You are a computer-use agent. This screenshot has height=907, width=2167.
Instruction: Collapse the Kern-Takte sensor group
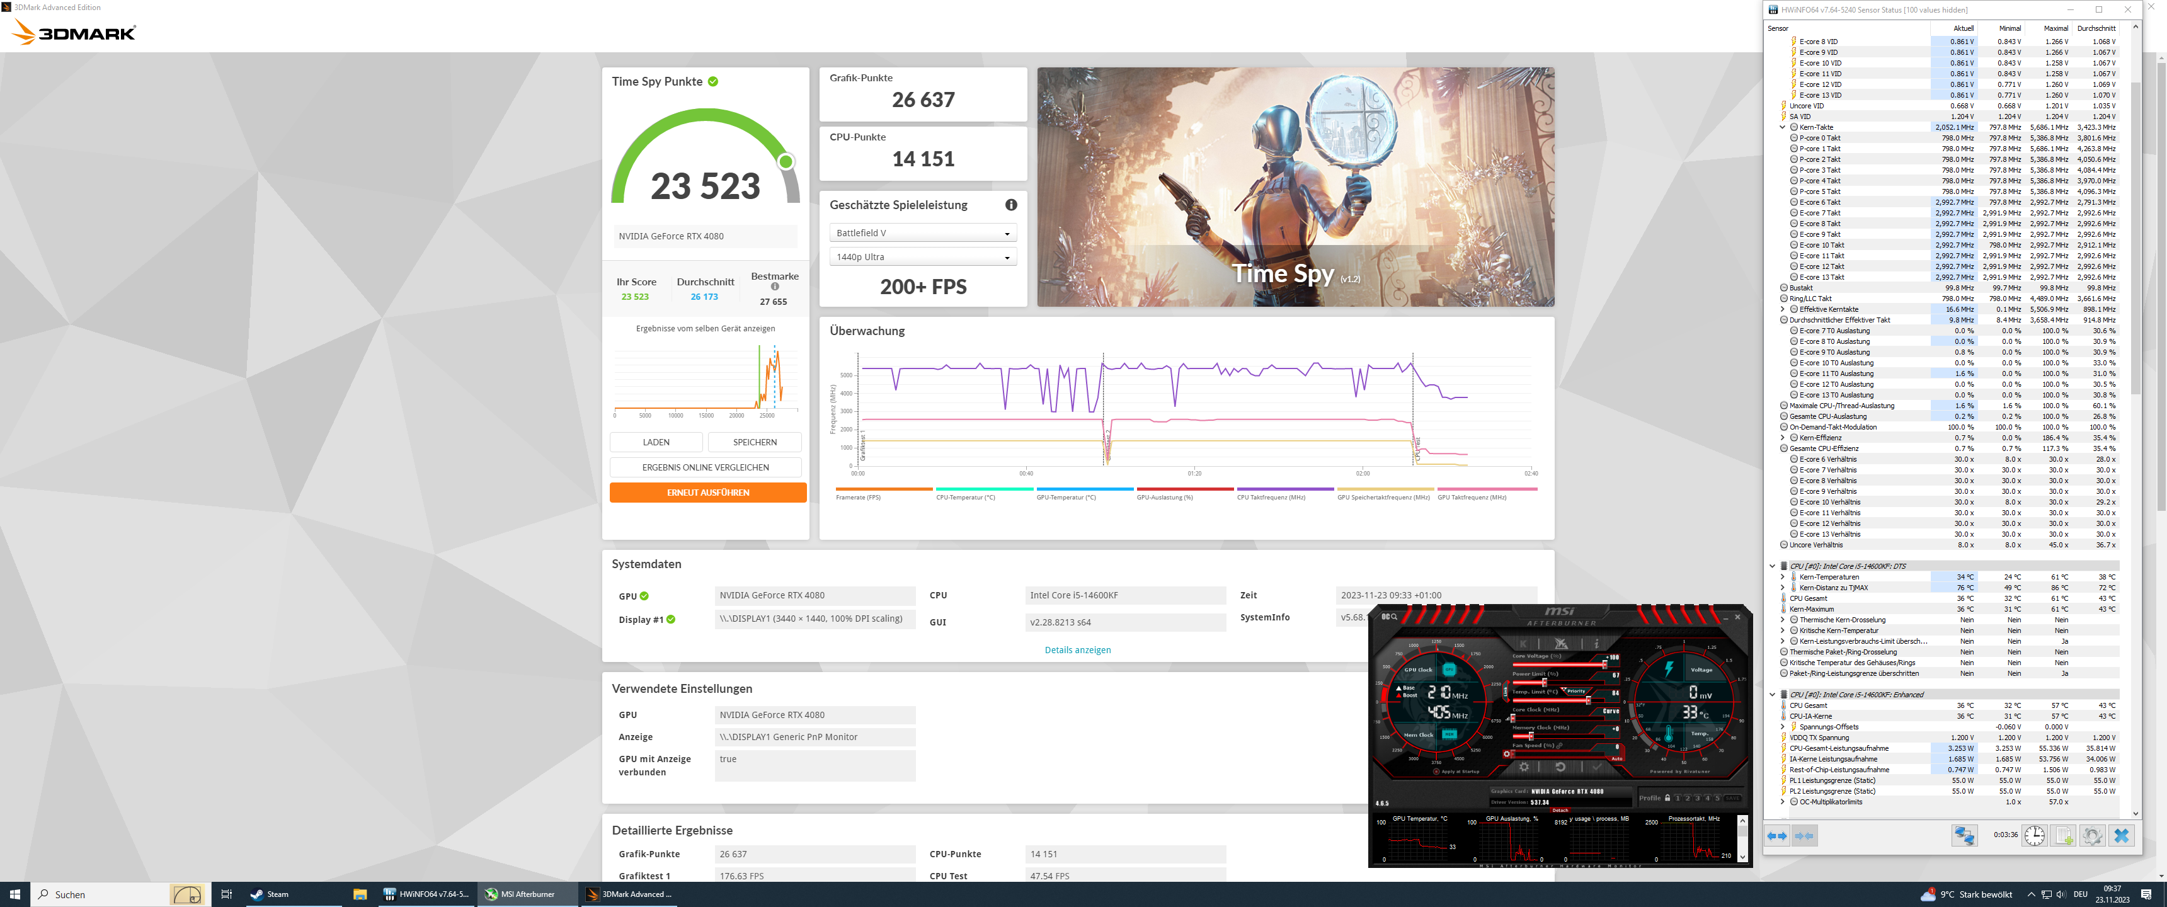(x=1781, y=127)
